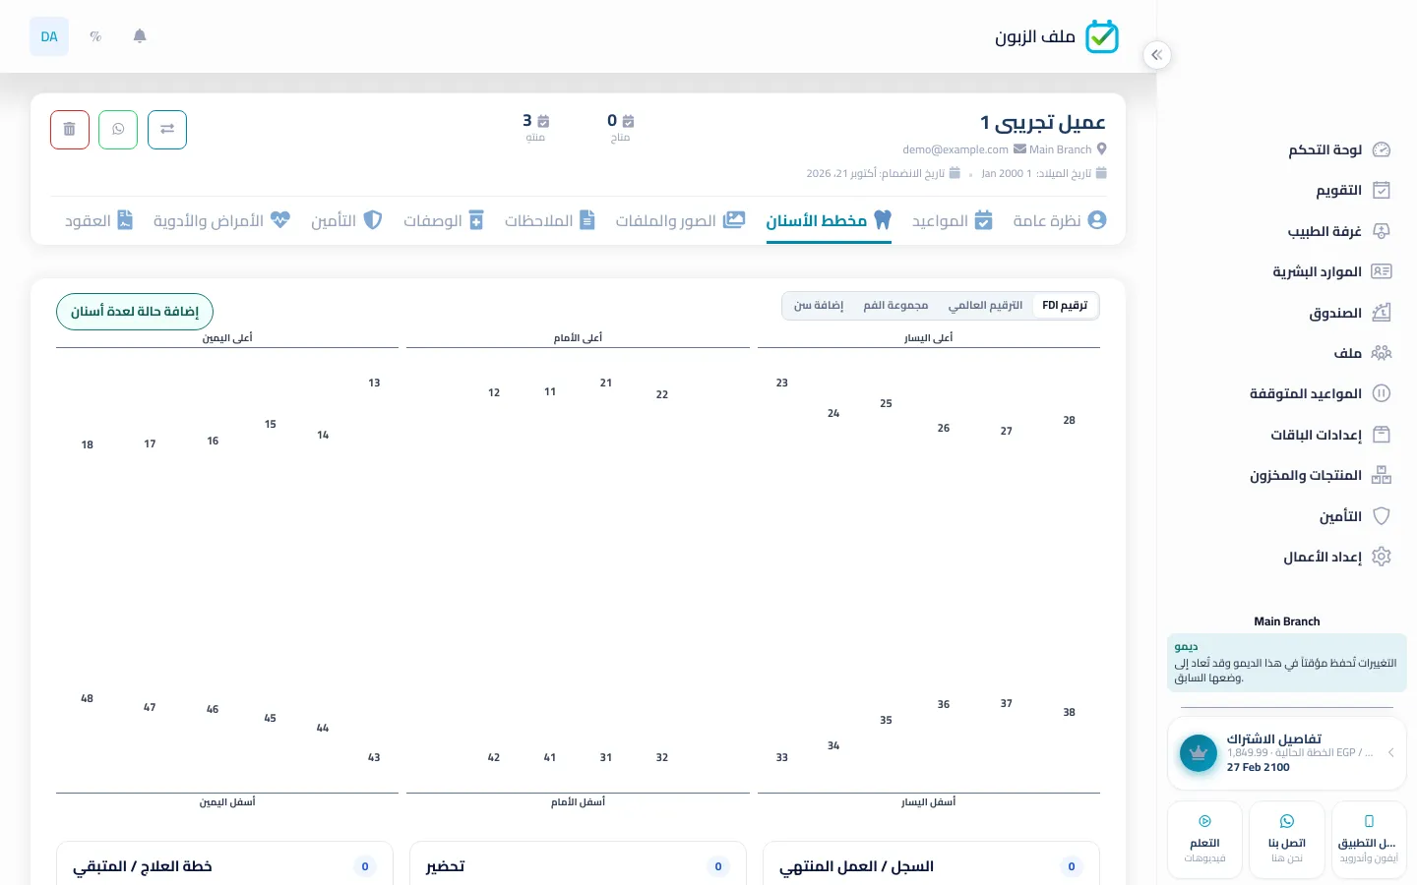This screenshot has height=885, width=1417.
Task: Click the لوحة التحكم dashboard gauge icon
Action: click(1382, 149)
